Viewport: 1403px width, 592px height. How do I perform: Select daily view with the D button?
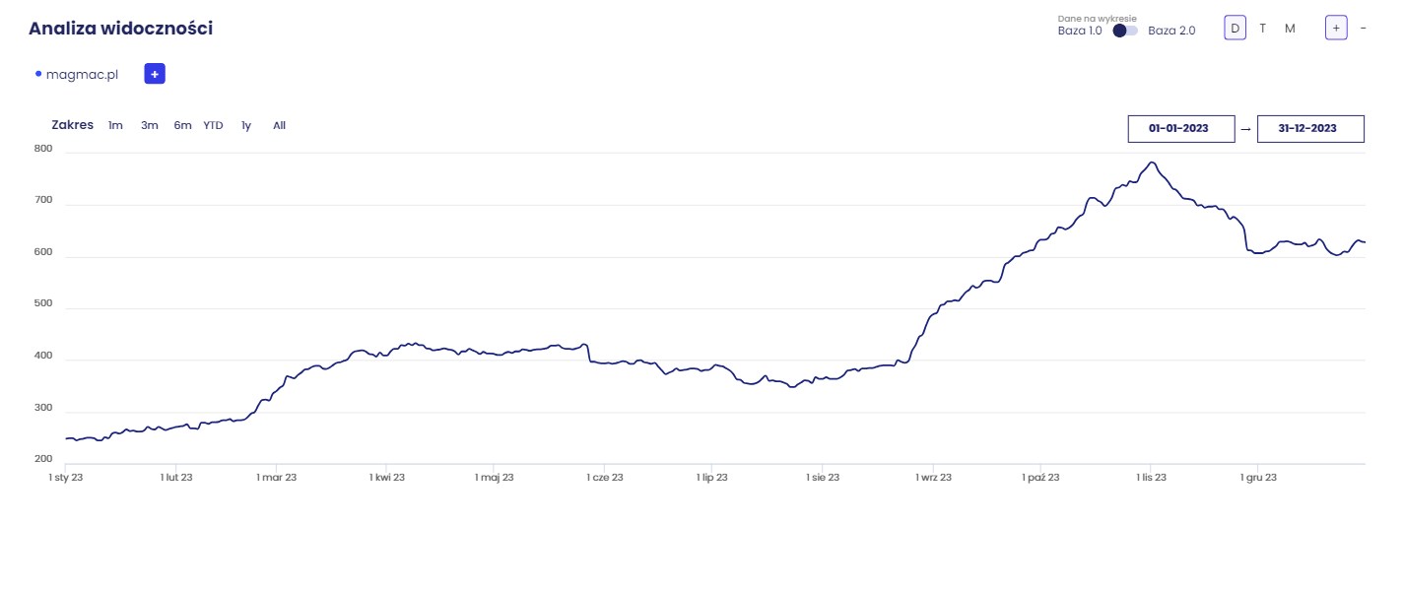1235,29
